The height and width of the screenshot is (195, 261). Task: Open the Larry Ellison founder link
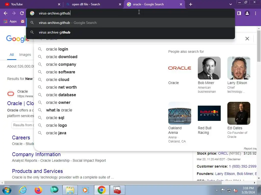(x=225, y=174)
